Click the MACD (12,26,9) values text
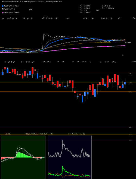 (x=36, y=134)
